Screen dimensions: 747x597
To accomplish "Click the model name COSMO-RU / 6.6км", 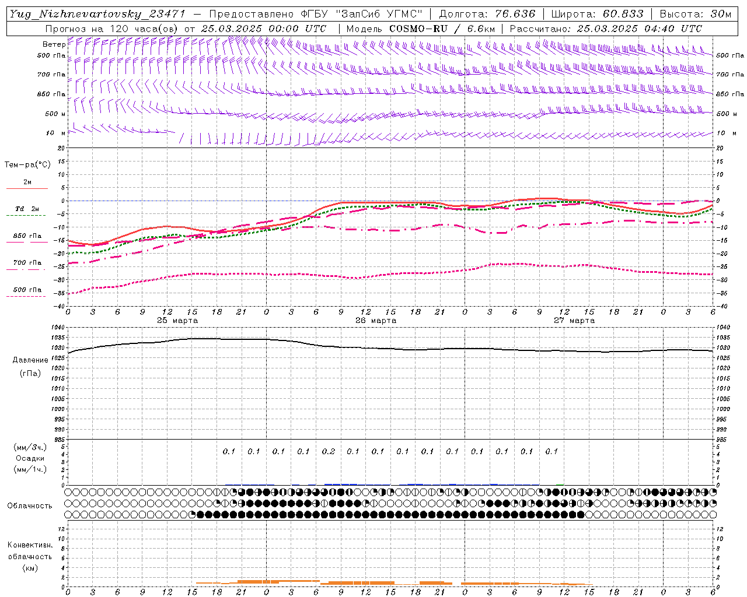I will tap(442, 29).
